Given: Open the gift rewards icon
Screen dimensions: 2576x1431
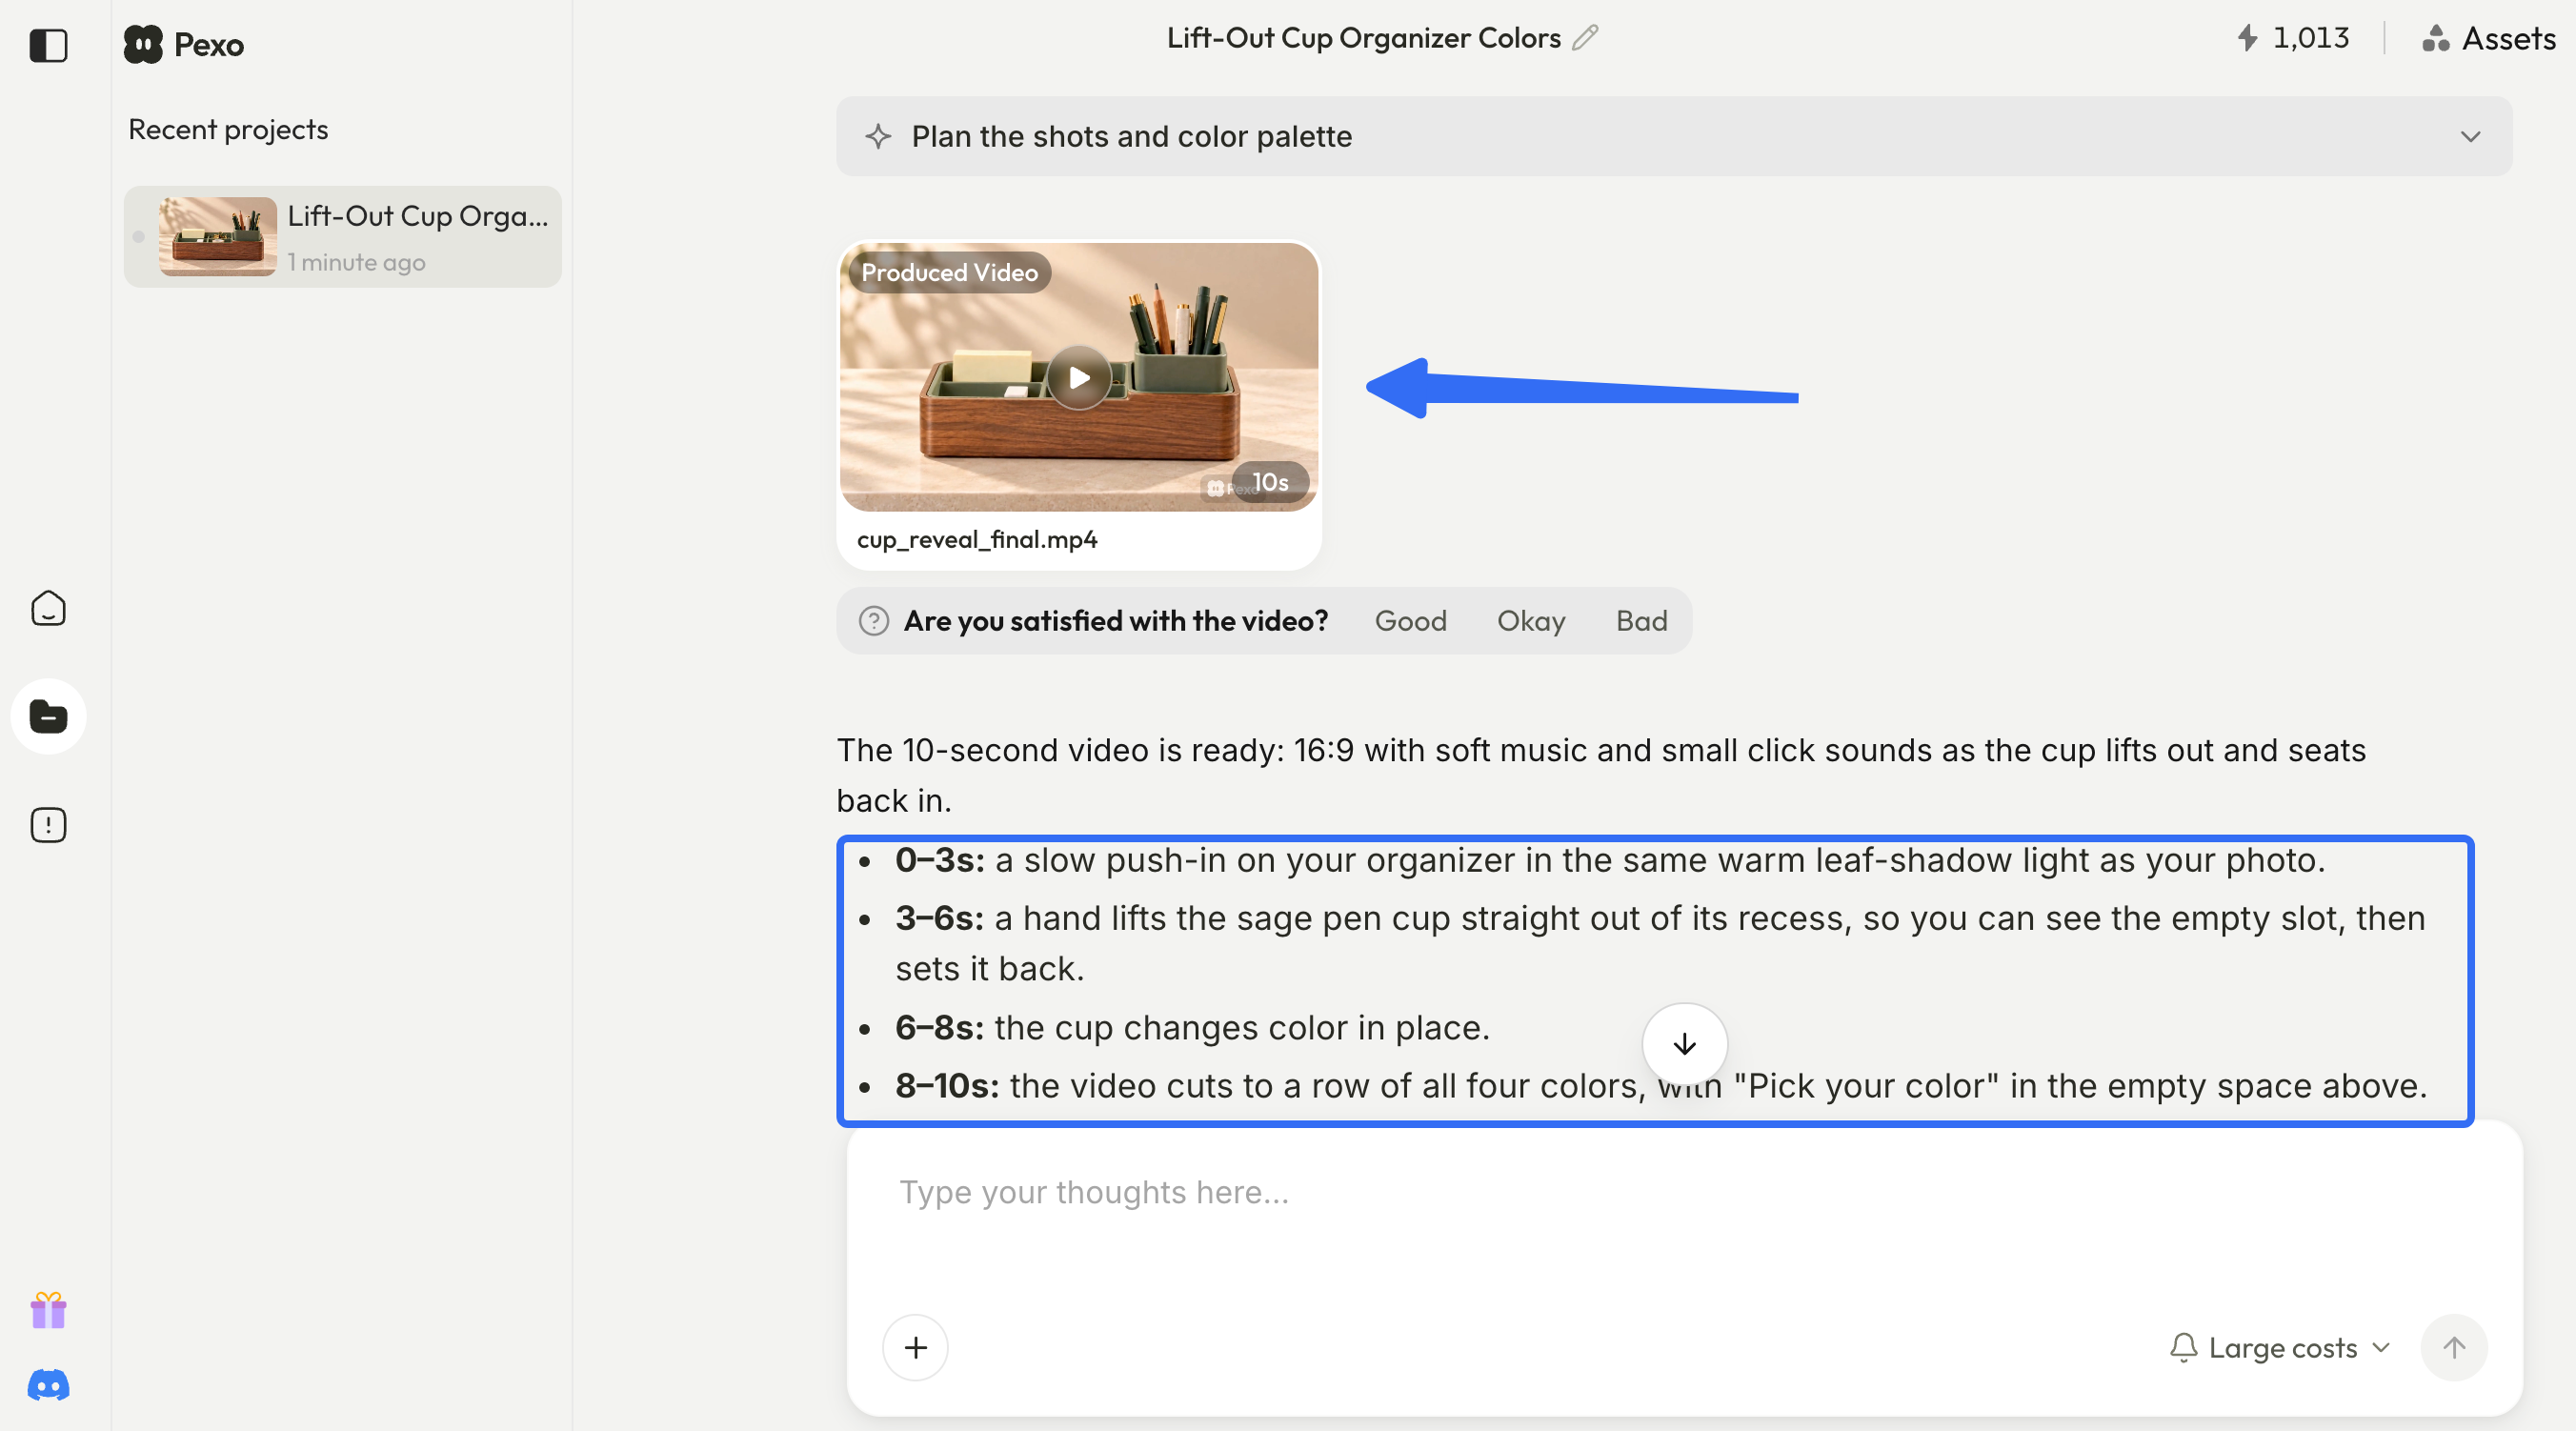Looking at the screenshot, I should tap(48, 1310).
